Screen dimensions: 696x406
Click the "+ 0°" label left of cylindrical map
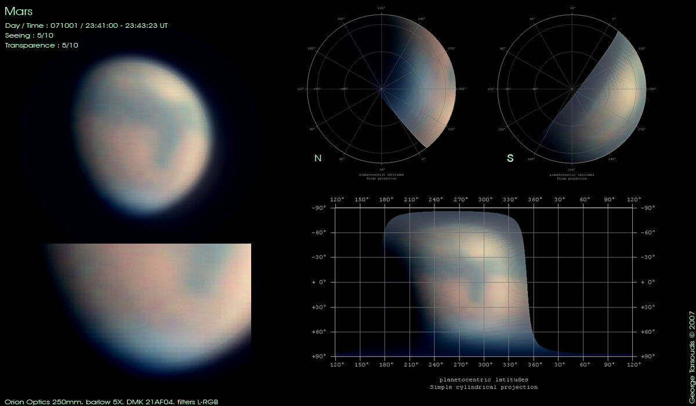[x=319, y=282]
